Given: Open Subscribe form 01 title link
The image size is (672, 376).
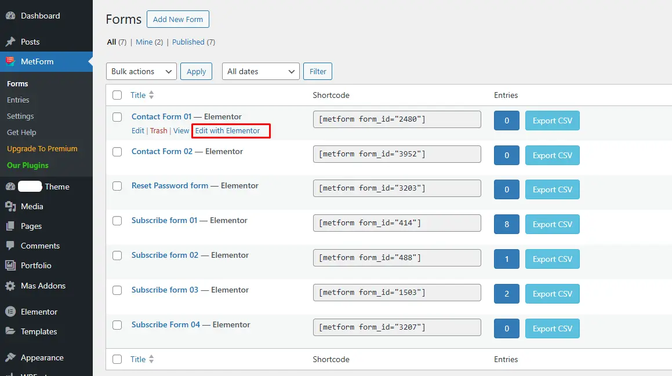Looking at the screenshot, I should (x=164, y=220).
